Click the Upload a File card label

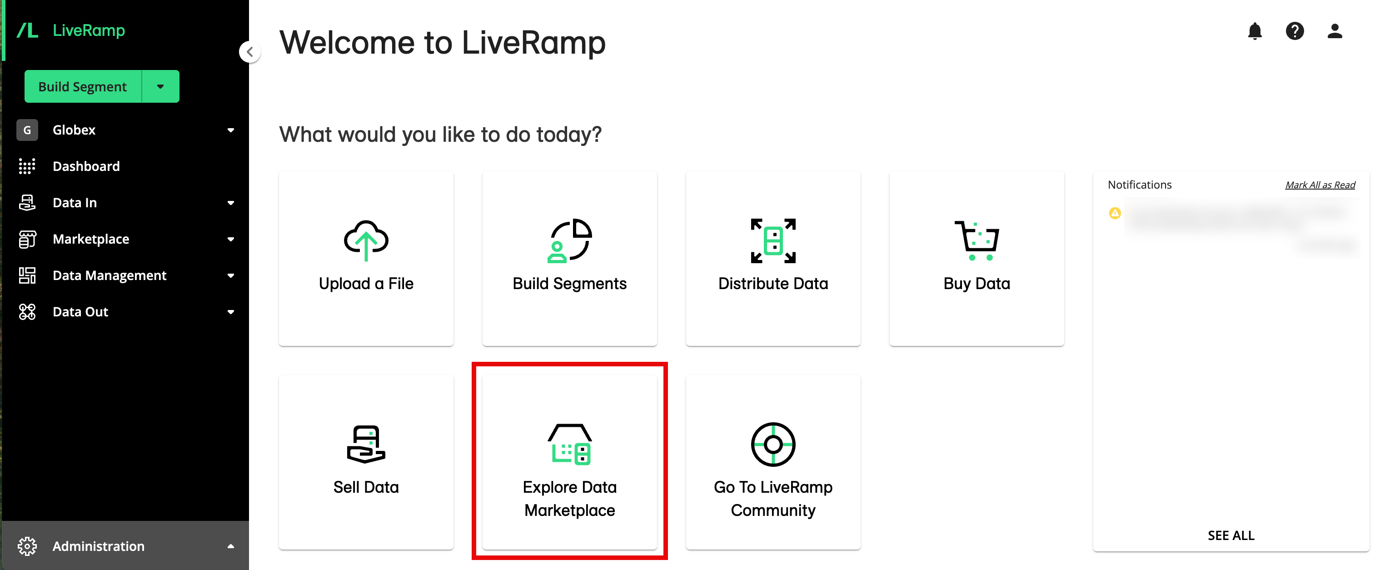coord(366,283)
